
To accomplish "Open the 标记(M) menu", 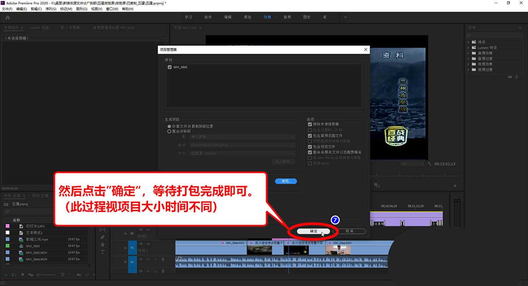I will click(66, 9).
